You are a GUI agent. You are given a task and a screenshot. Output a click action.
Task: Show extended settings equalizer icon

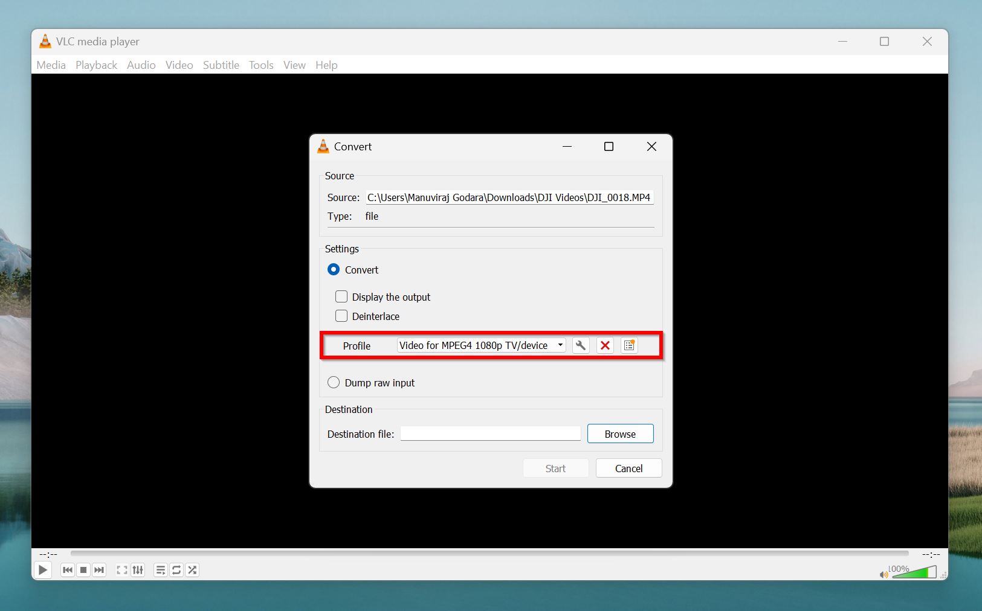(x=138, y=570)
